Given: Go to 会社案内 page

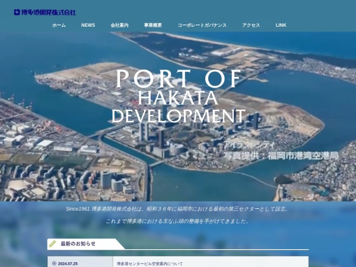Looking at the screenshot, I should (x=120, y=25).
